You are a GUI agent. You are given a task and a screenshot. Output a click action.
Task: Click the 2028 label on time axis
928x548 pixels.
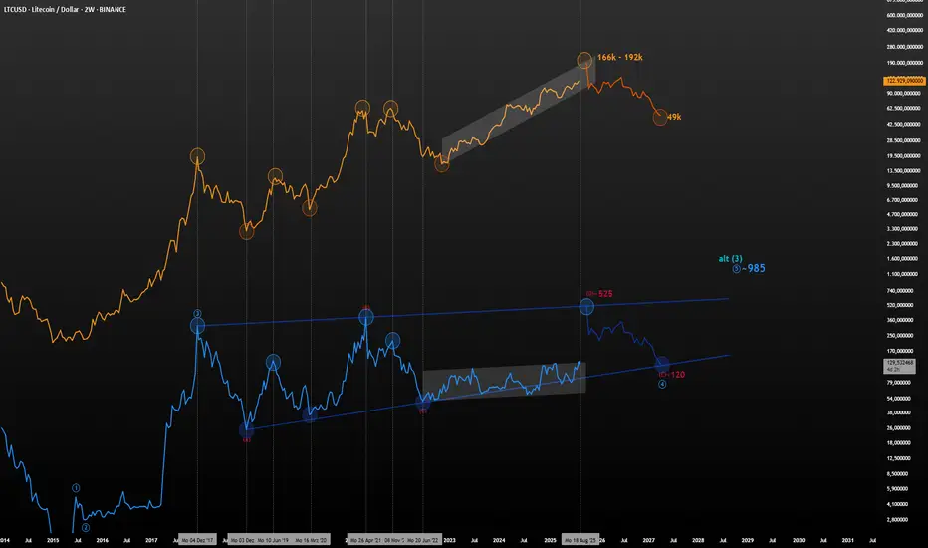pos(698,540)
